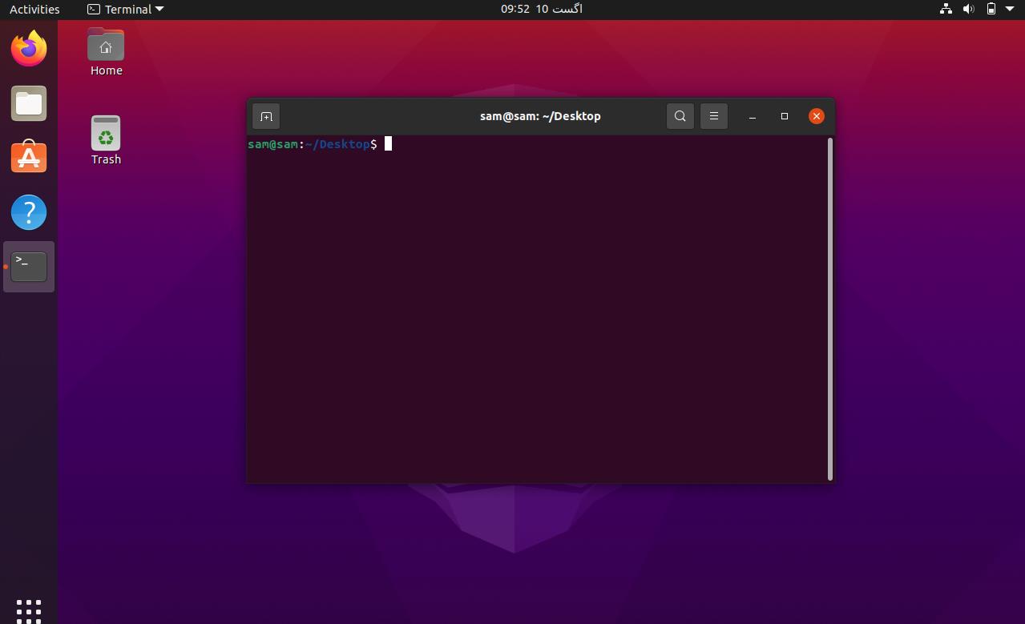This screenshot has width=1025, height=624.
Task: Show all applications with the grid icon
Action: (x=29, y=610)
